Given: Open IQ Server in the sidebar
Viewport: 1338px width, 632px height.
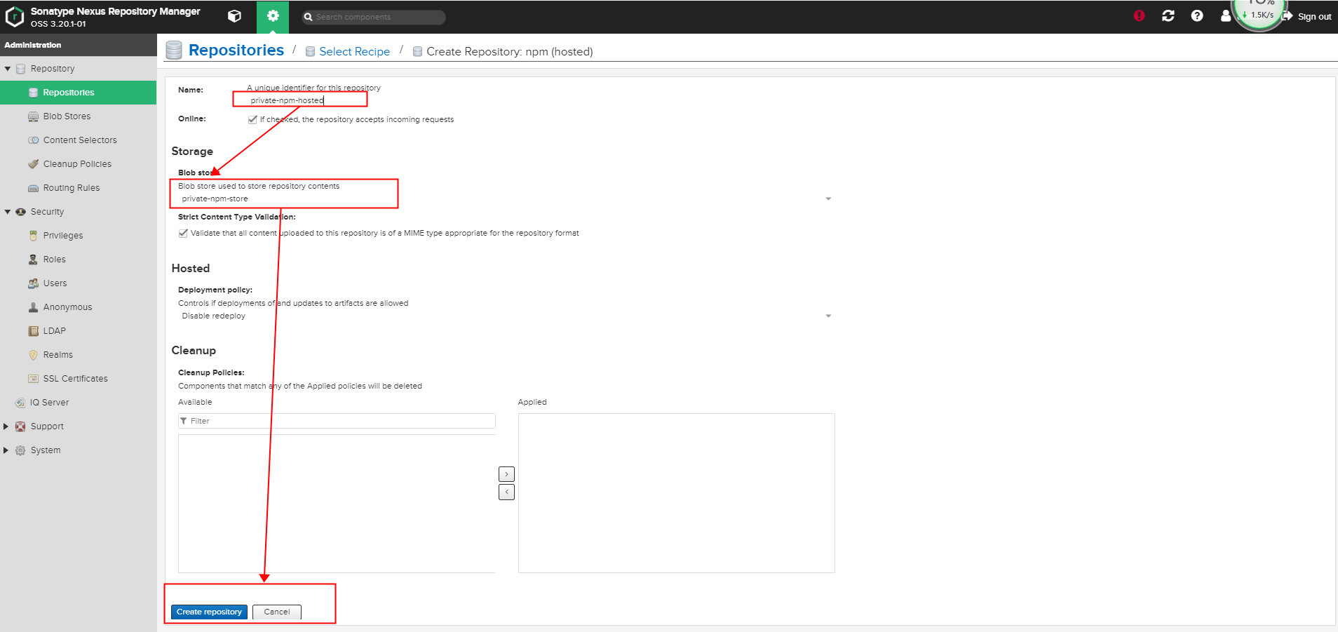Looking at the screenshot, I should pos(78,403).
